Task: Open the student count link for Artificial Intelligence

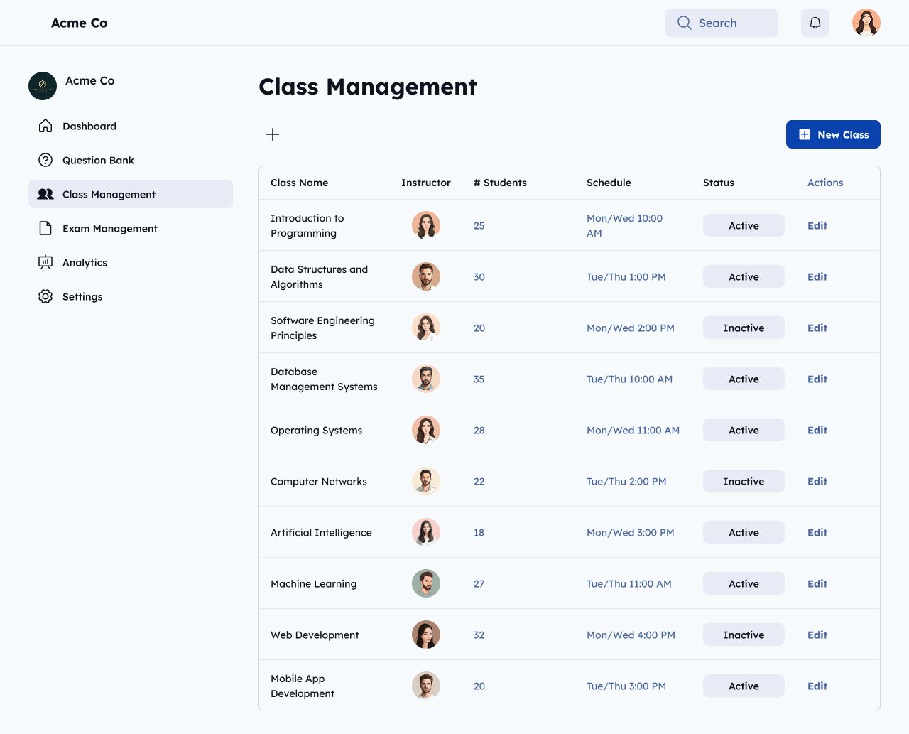Action: 479,532
